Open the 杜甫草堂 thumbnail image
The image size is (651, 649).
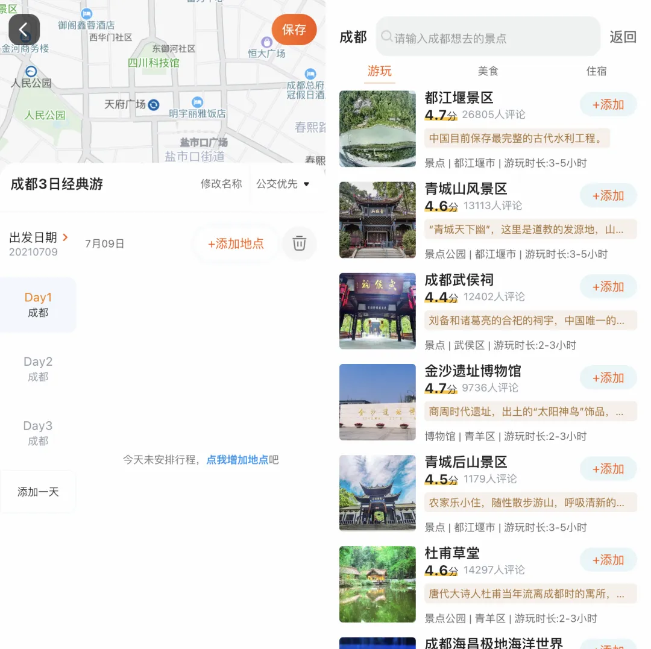pos(377,585)
